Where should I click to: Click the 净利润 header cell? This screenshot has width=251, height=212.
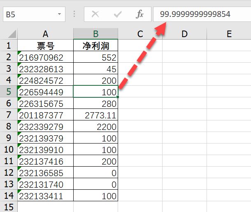point(95,45)
